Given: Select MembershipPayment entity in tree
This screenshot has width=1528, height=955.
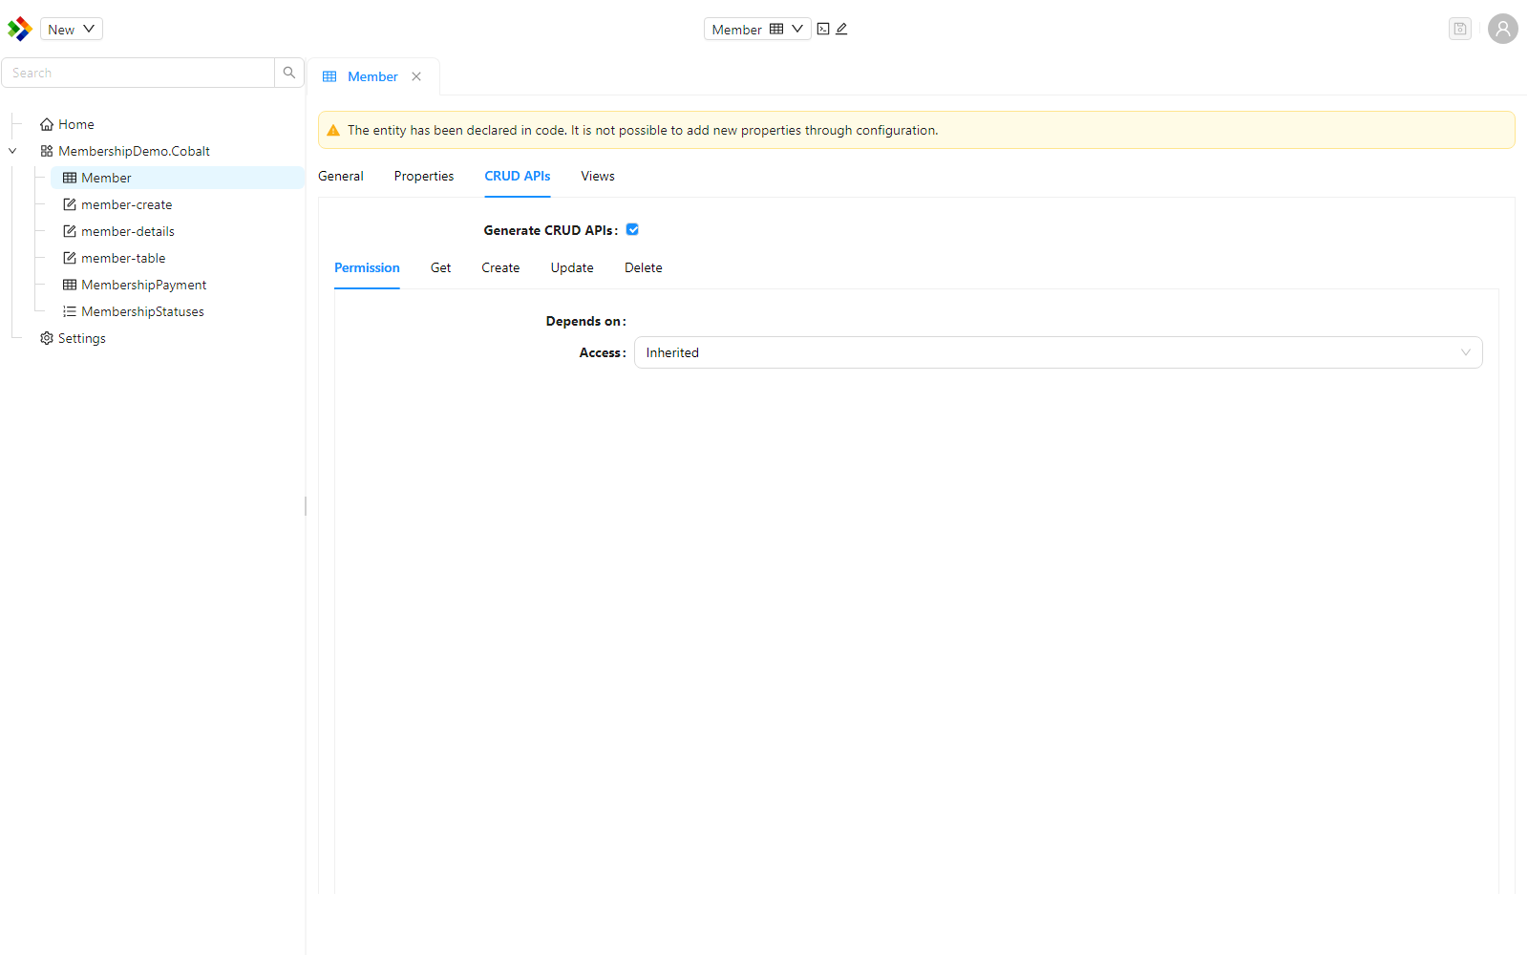Looking at the screenshot, I should coord(143,285).
